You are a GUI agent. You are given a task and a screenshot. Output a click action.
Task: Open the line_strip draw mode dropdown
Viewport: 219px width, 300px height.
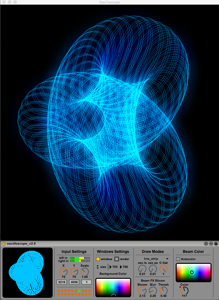pyautogui.click(x=153, y=259)
